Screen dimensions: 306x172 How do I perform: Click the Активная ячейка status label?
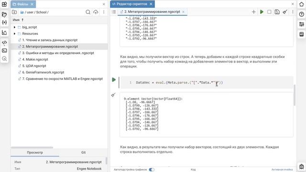coord(282,170)
